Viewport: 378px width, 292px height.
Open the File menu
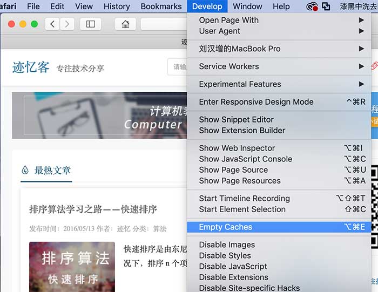point(33,6)
